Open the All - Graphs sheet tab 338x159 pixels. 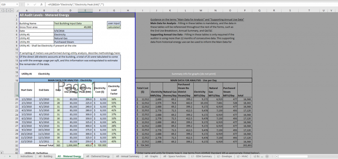pos(151,156)
